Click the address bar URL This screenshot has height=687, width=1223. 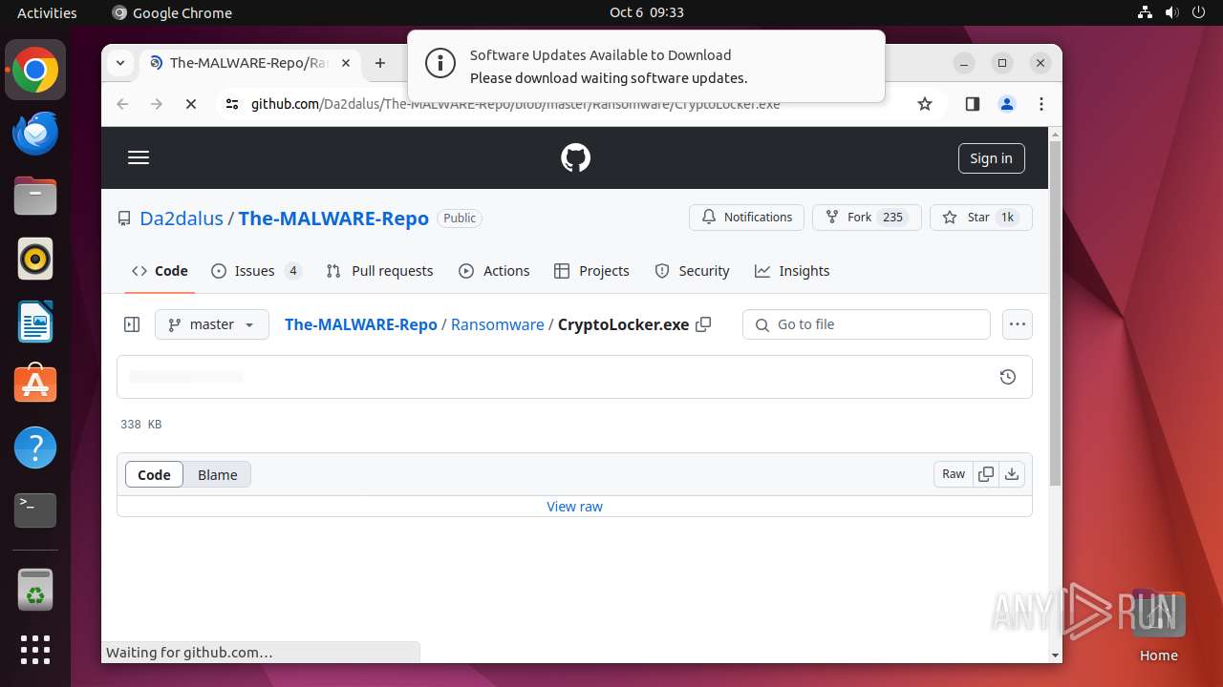click(515, 104)
